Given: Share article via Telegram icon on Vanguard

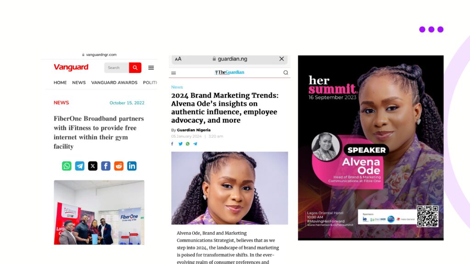Looking at the screenshot, I should point(80,166).
